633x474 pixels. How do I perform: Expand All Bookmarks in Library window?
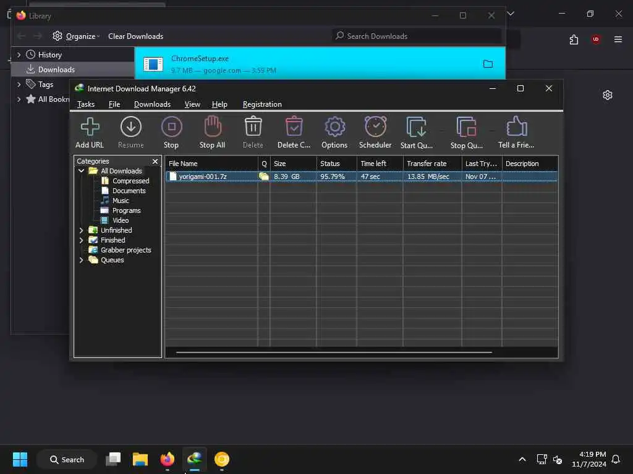point(19,99)
